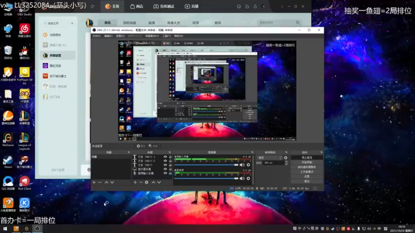Select 地下城与勇士 in WeGame sidebar
This screenshot has height=233, width=415.
click(58, 76)
